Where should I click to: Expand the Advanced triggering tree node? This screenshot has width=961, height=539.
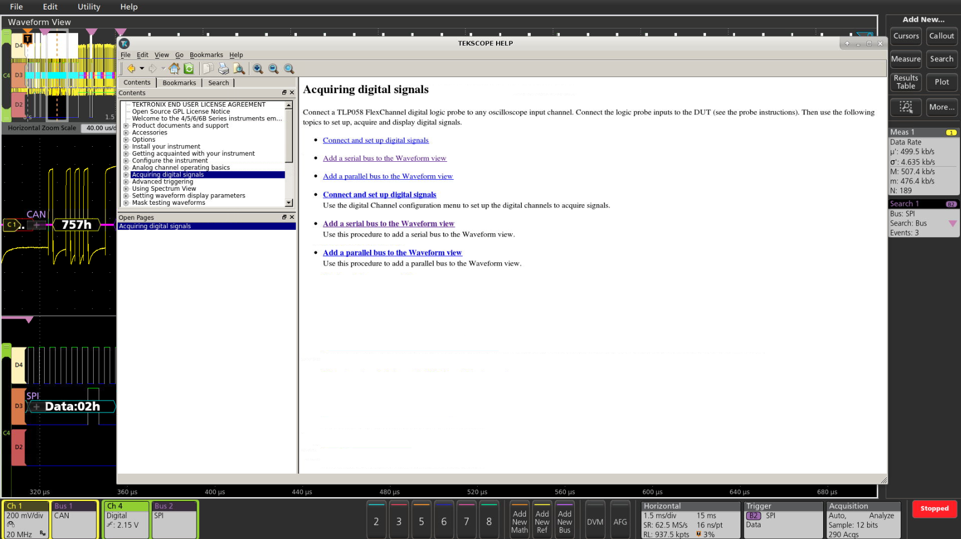tap(126, 182)
